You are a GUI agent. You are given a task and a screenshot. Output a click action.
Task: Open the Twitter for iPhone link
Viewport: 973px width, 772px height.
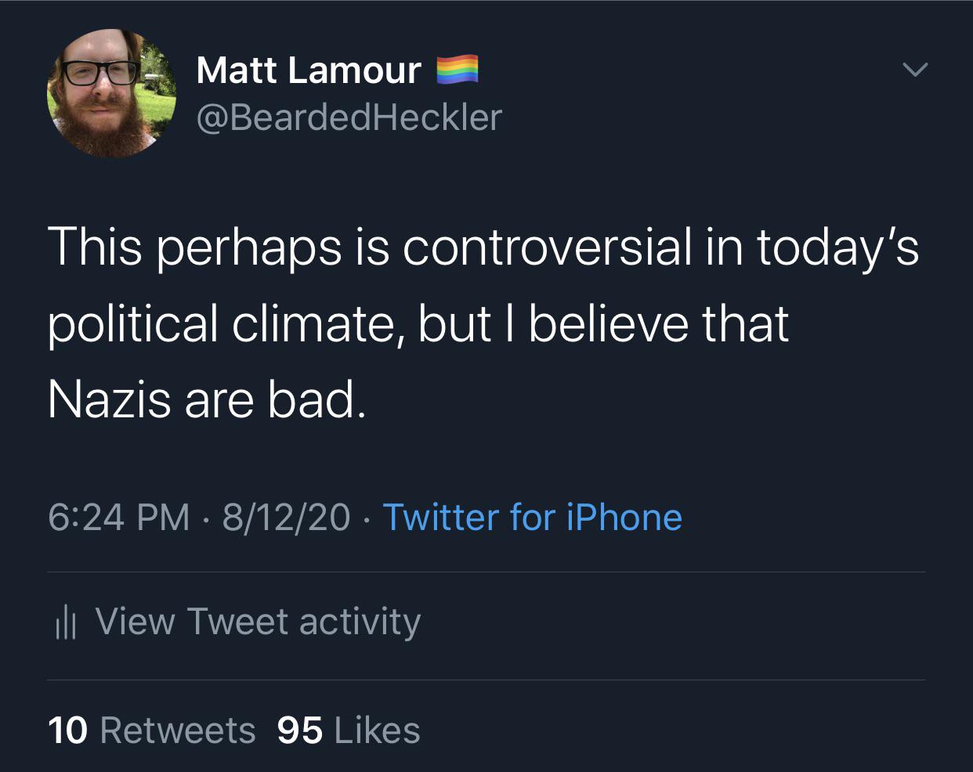(x=532, y=517)
